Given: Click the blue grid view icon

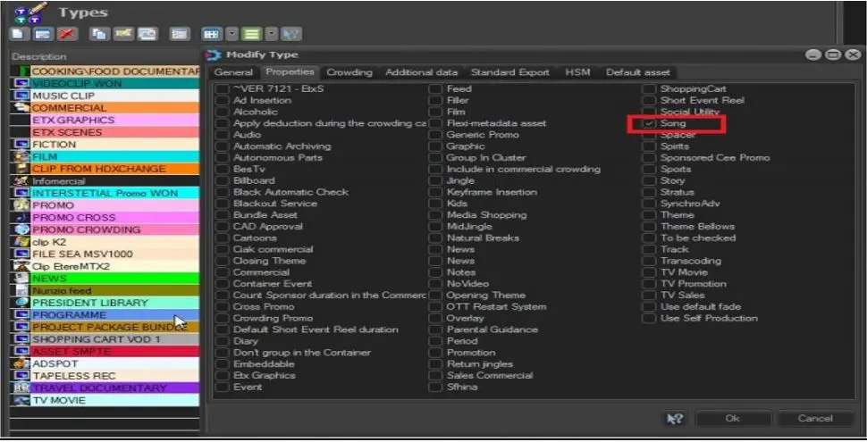Looking at the screenshot, I should tap(211, 34).
